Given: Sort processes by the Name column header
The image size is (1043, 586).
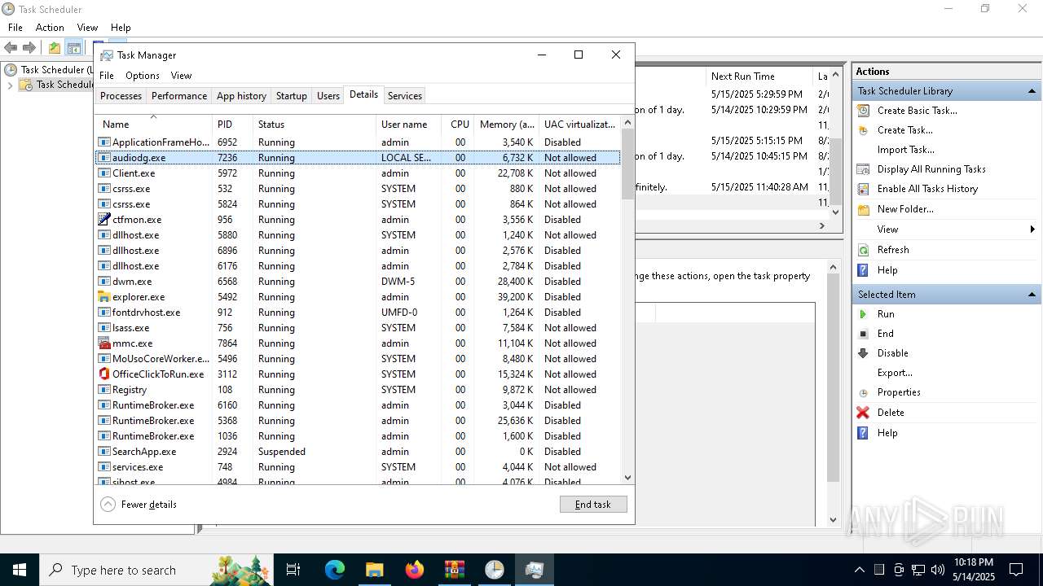Looking at the screenshot, I should coord(153,125).
